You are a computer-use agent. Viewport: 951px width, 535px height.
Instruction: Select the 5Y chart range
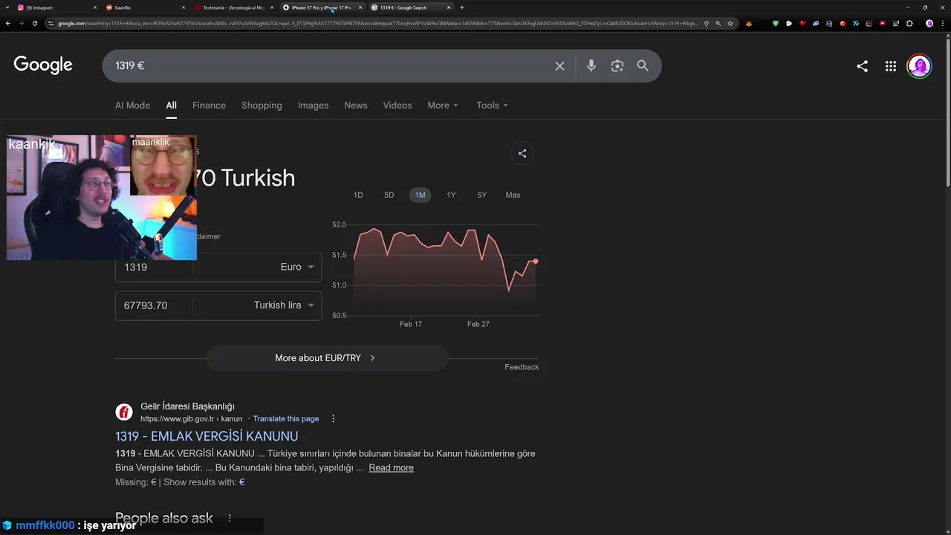(x=481, y=195)
